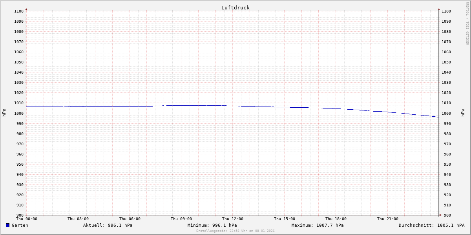Click the Thu 00:00 time axis label

coord(26,219)
